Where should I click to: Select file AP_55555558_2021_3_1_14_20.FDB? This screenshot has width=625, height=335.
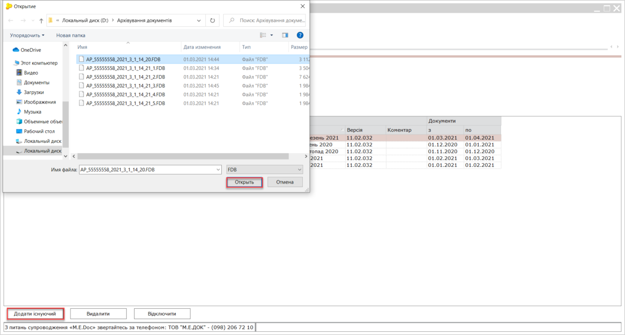192,59
